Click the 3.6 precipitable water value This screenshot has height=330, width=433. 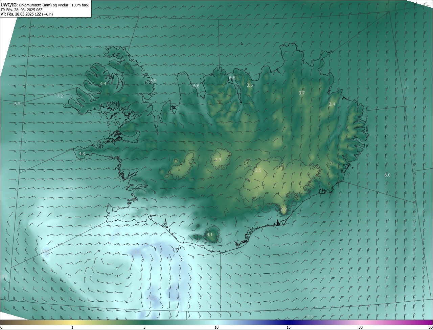[250, 85]
